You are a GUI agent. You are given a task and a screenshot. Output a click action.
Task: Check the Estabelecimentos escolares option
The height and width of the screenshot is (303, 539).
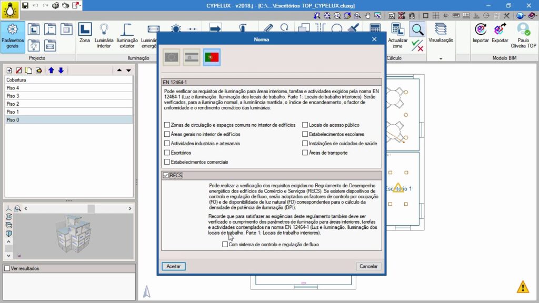coord(305,134)
